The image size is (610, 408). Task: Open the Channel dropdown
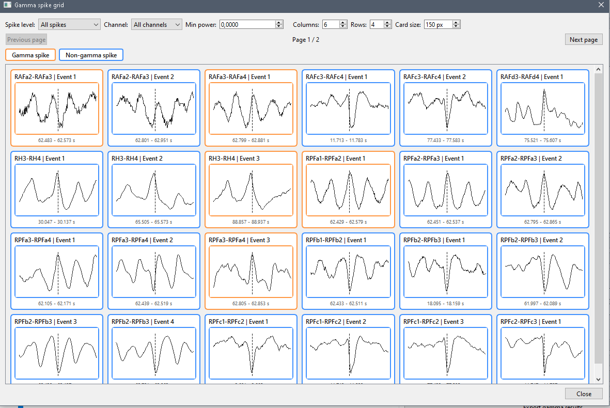(157, 24)
